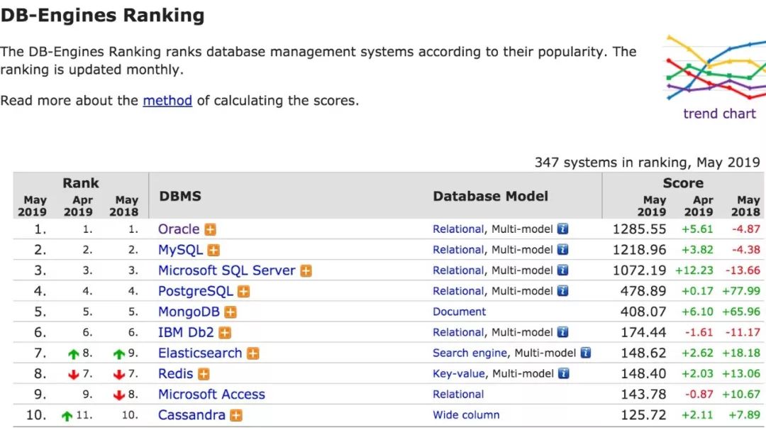
Task: Open the info icon in IBM Db2's row
Action: pyautogui.click(x=562, y=332)
